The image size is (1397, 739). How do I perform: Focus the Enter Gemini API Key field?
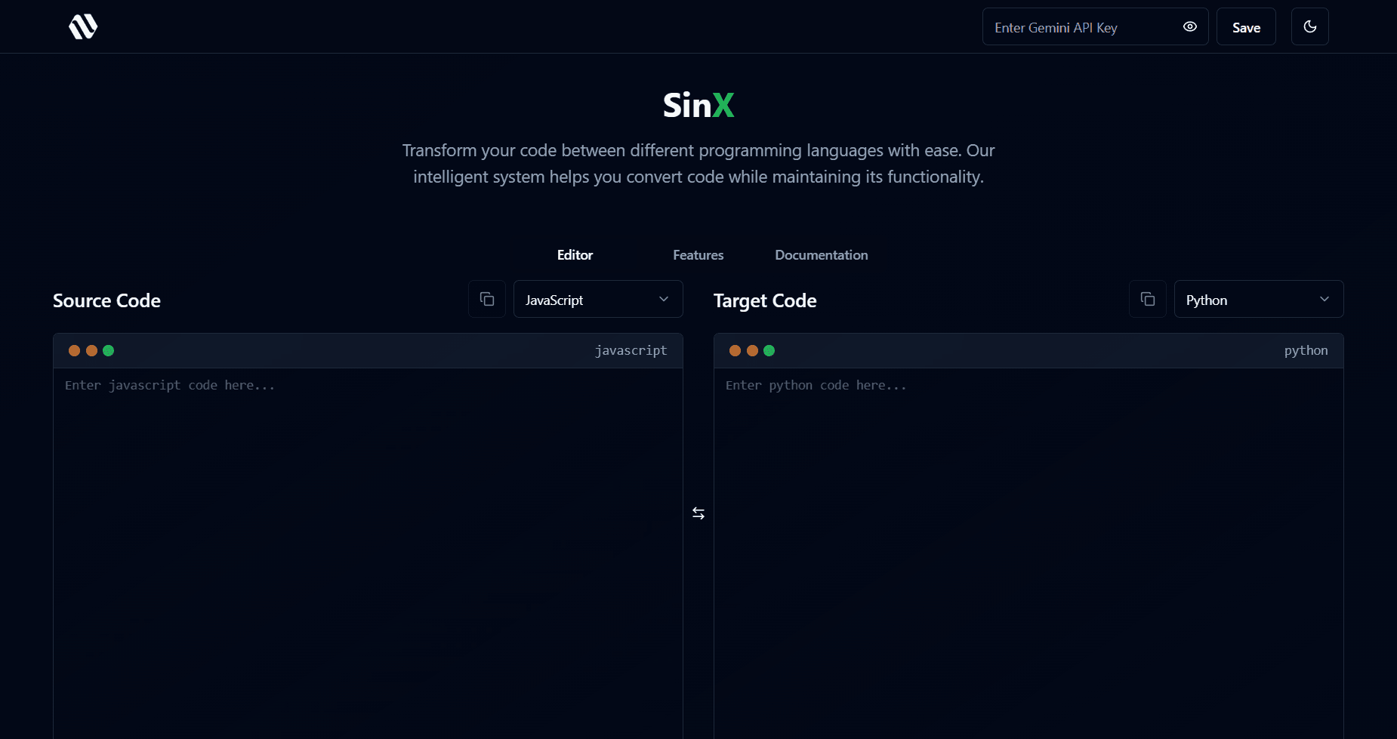point(1096,26)
